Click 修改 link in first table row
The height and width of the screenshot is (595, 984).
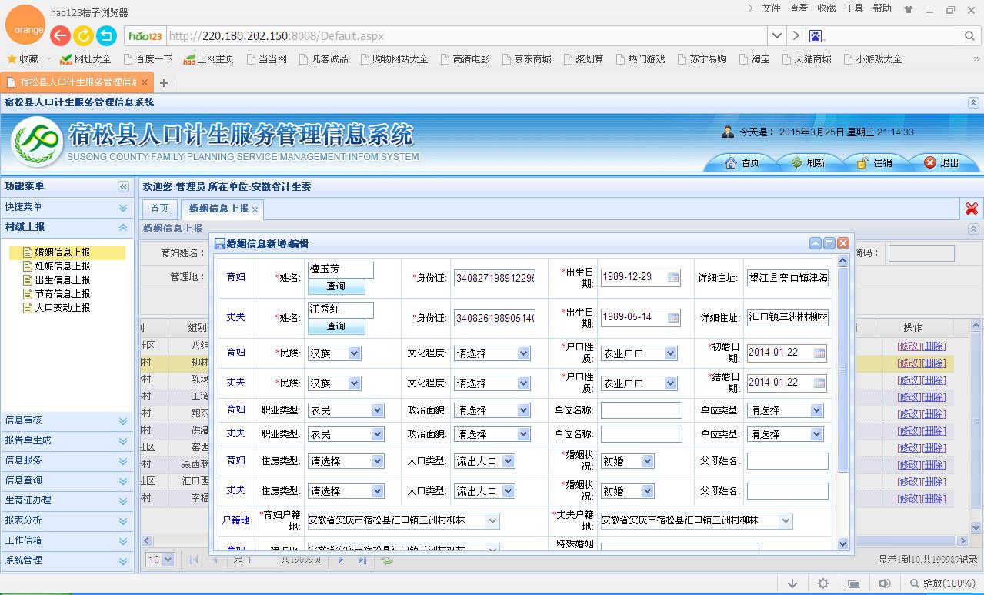[x=909, y=346]
